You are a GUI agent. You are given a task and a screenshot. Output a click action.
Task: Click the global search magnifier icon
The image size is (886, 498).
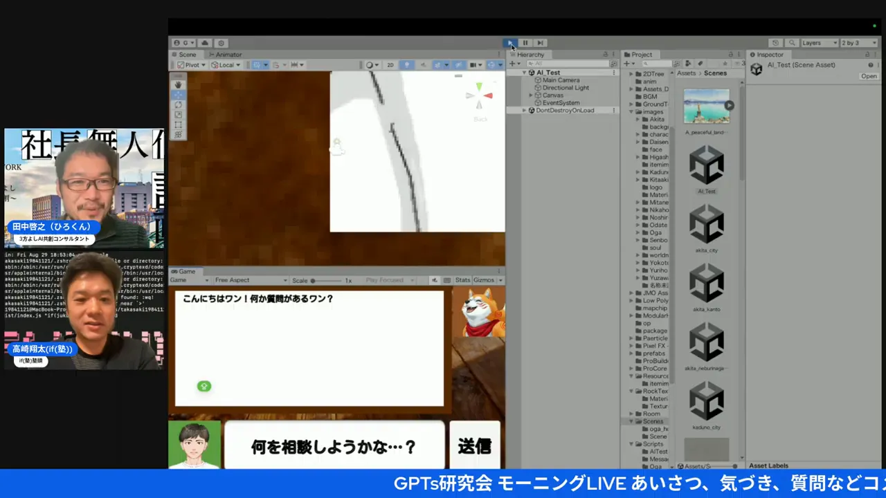pos(792,43)
